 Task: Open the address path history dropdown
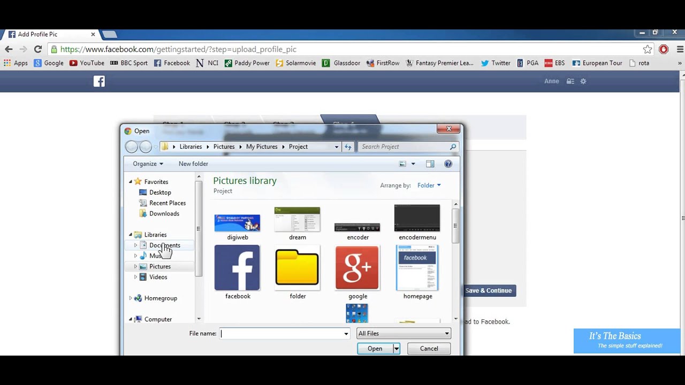337,147
